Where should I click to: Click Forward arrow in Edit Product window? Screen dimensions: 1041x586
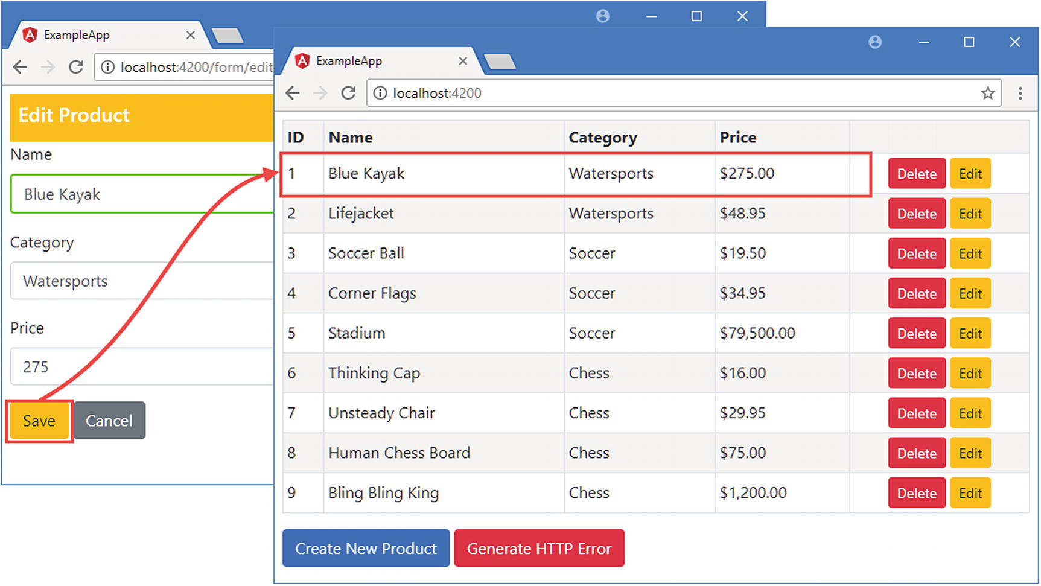pyautogui.click(x=48, y=67)
